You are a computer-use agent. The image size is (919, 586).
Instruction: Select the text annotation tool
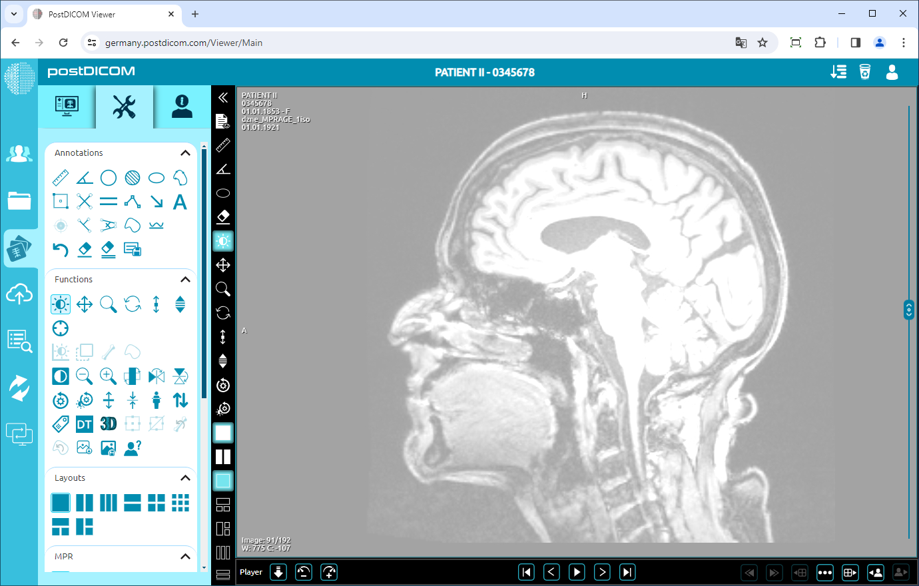(180, 201)
